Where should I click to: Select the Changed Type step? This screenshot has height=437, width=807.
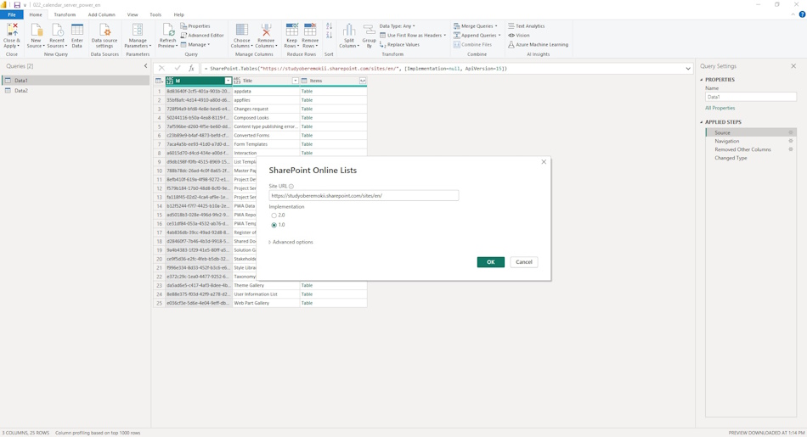pyautogui.click(x=751, y=159)
